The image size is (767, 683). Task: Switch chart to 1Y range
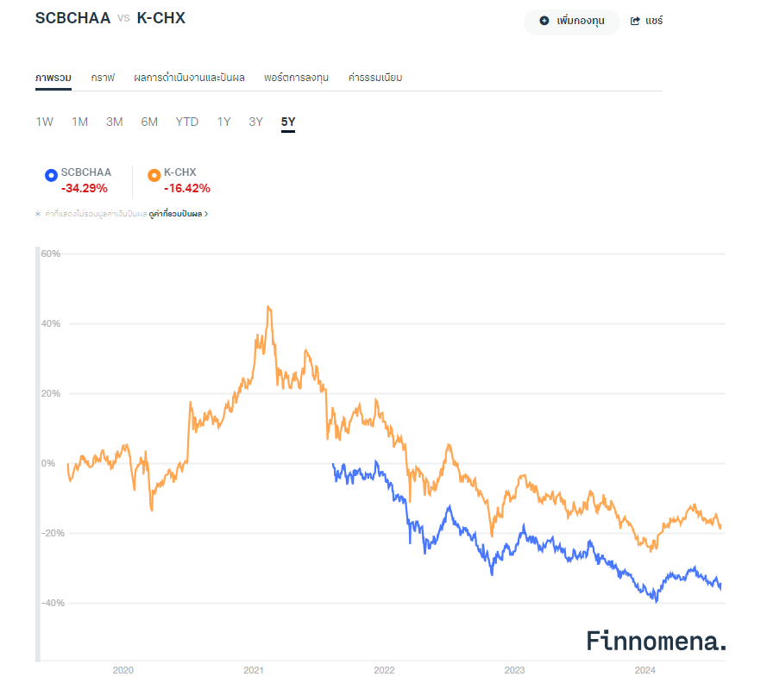[x=223, y=122]
